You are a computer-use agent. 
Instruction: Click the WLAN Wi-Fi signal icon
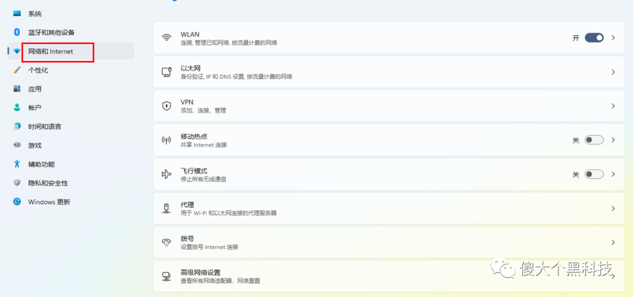(166, 38)
